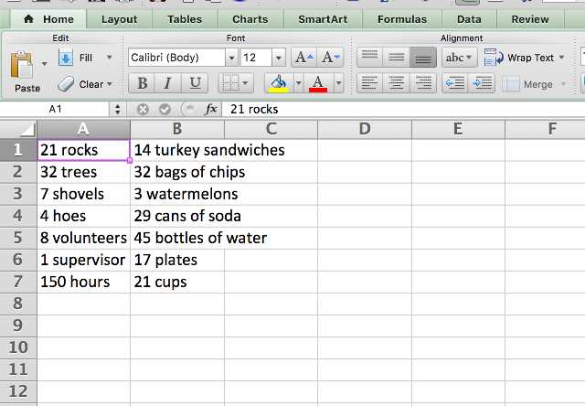Apply Underline formatting
Screen dimensions: 585x406
(x=195, y=83)
